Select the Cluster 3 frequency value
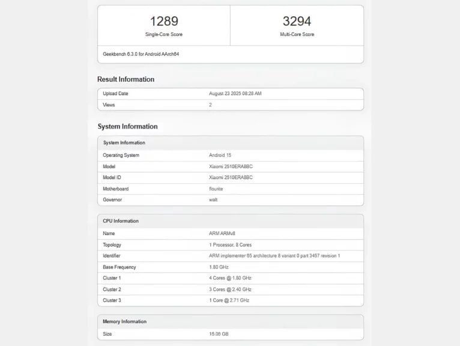 pos(229,300)
